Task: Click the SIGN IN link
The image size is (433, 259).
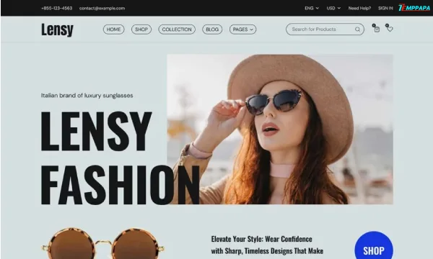Action: [385, 8]
